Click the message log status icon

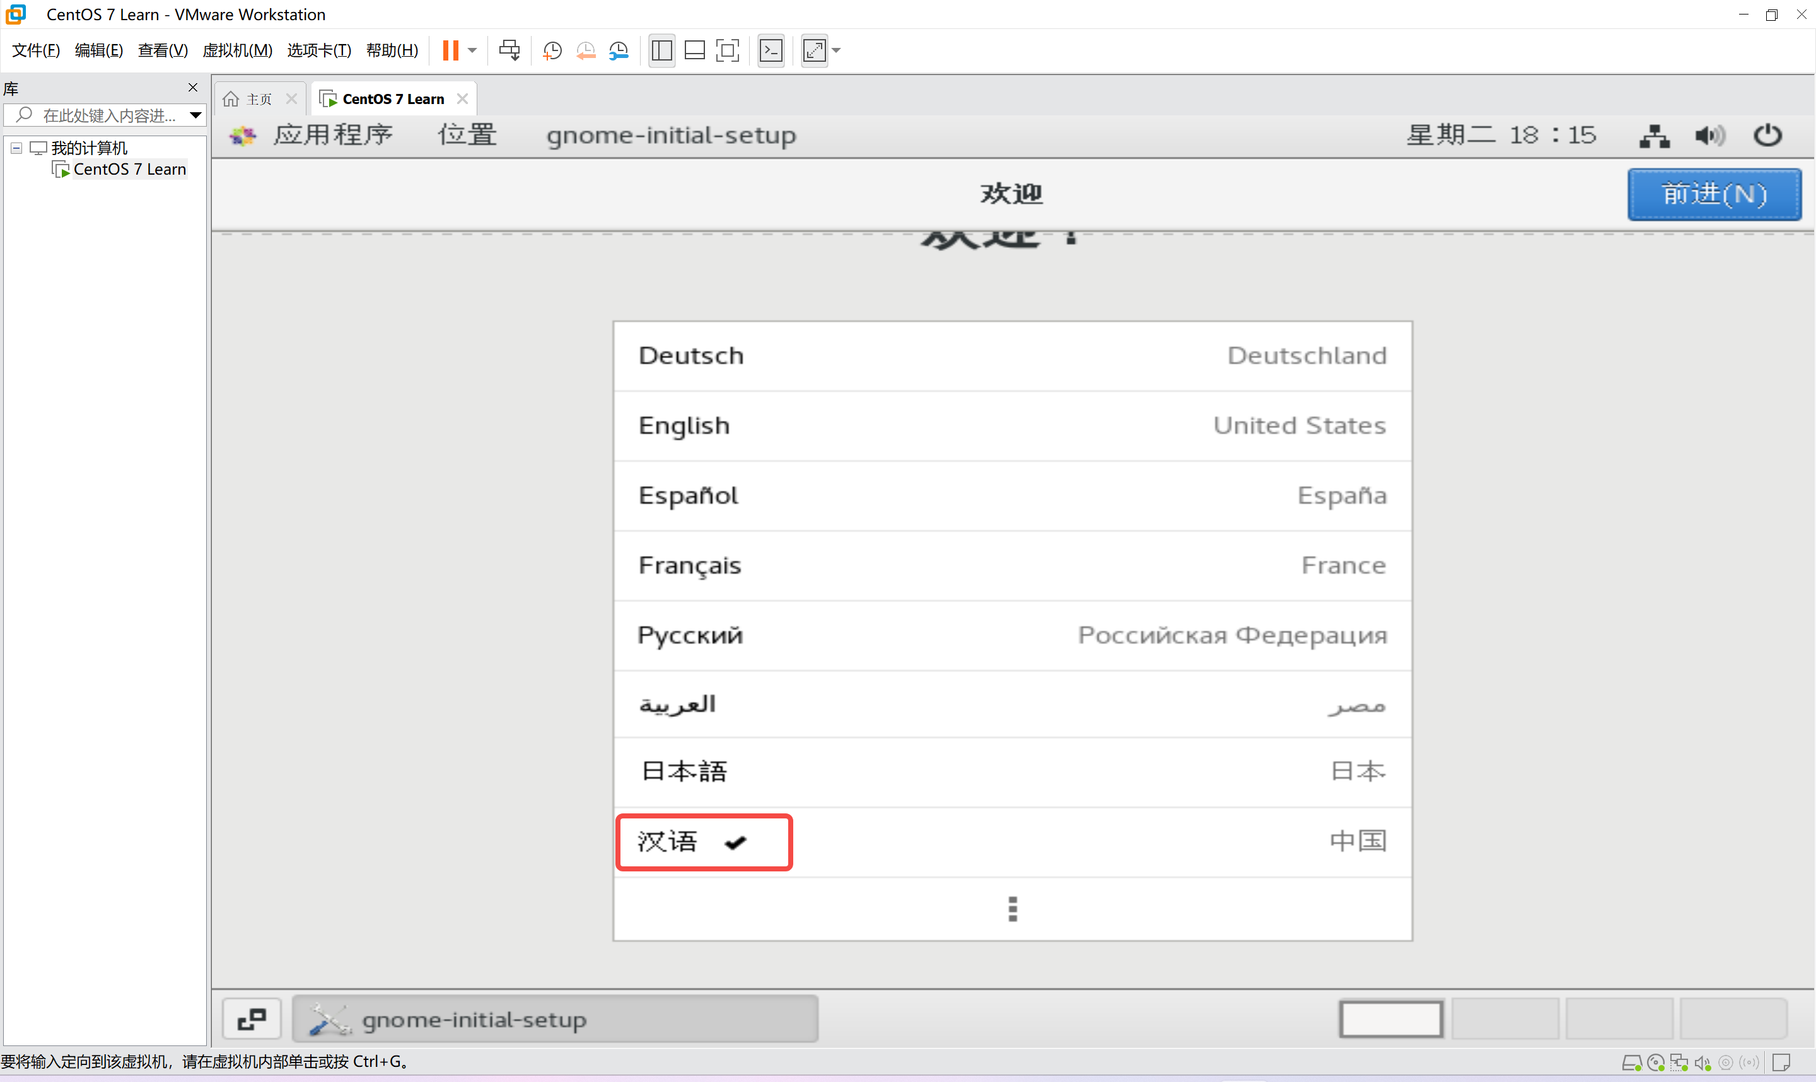tap(1782, 1064)
